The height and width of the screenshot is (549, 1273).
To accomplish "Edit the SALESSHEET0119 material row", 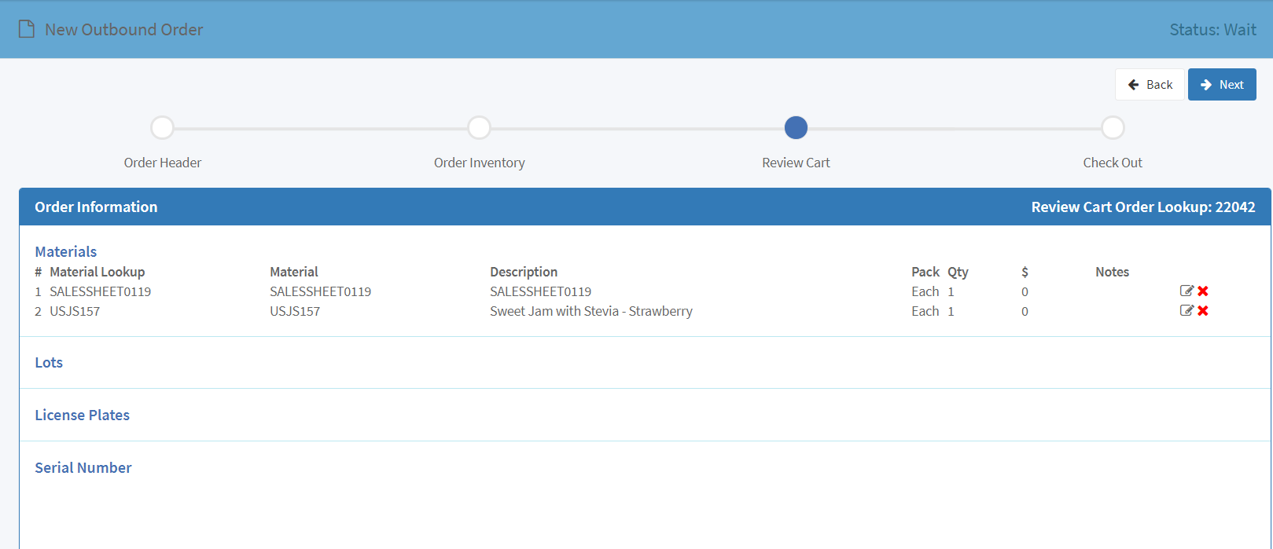I will [1187, 291].
